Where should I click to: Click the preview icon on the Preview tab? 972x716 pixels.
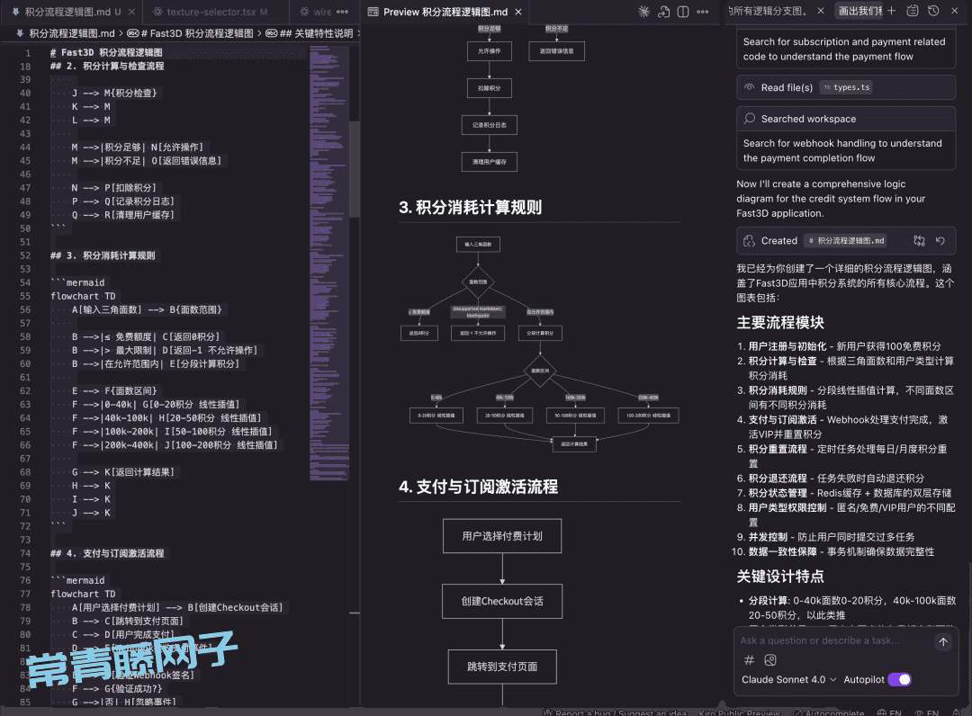373,12
